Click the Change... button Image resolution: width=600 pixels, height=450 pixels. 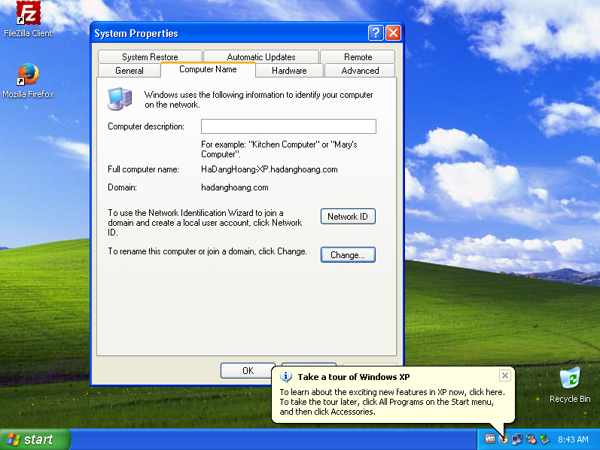(348, 255)
